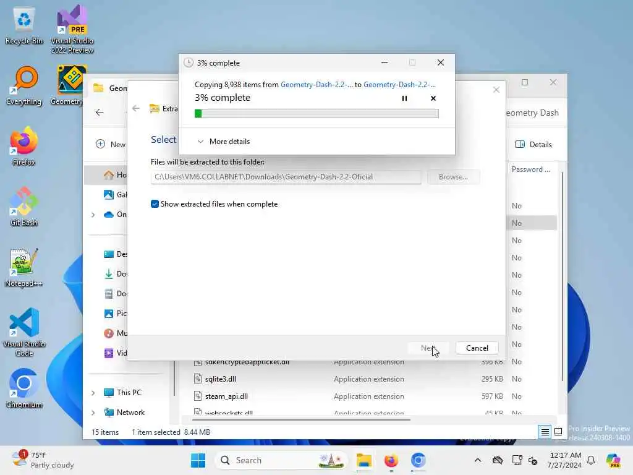Image resolution: width=633 pixels, height=475 pixels.
Task: Expand the OneDrive tree node
Action: (93, 215)
